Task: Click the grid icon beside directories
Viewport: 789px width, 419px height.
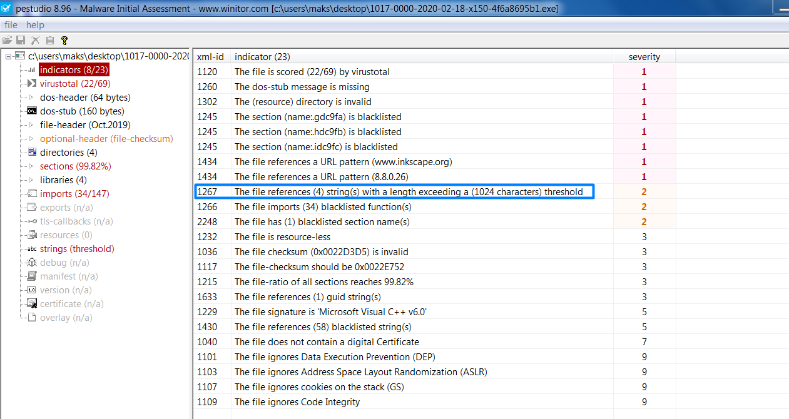Action: 31,153
